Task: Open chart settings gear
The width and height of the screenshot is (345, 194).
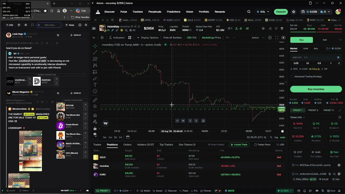Action: (x=270, y=38)
